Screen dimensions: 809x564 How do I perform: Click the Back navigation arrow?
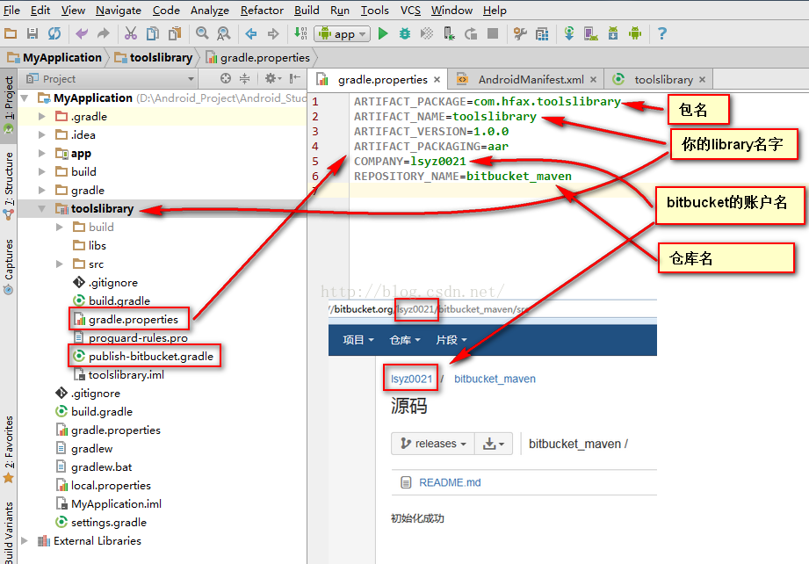[251, 34]
